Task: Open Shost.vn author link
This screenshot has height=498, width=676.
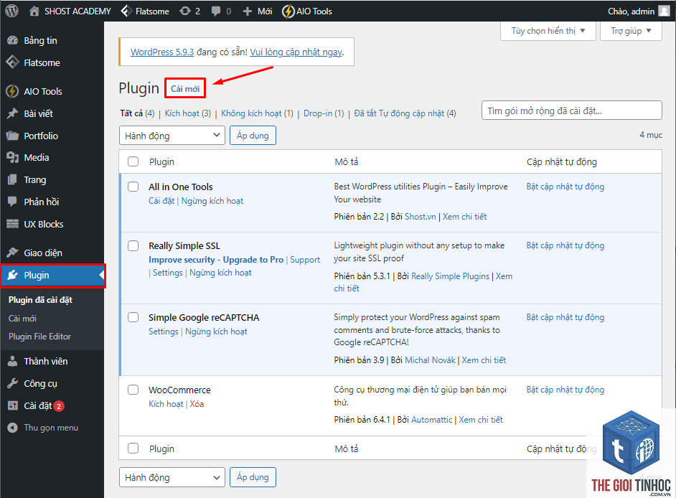Action: [x=421, y=217]
